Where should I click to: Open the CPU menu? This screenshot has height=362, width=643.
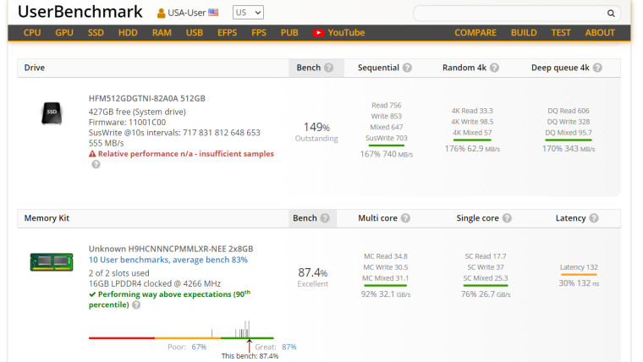click(32, 33)
